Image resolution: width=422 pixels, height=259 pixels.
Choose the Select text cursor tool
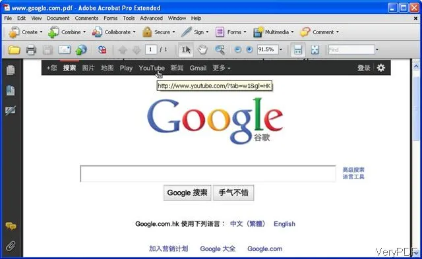point(186,49)
